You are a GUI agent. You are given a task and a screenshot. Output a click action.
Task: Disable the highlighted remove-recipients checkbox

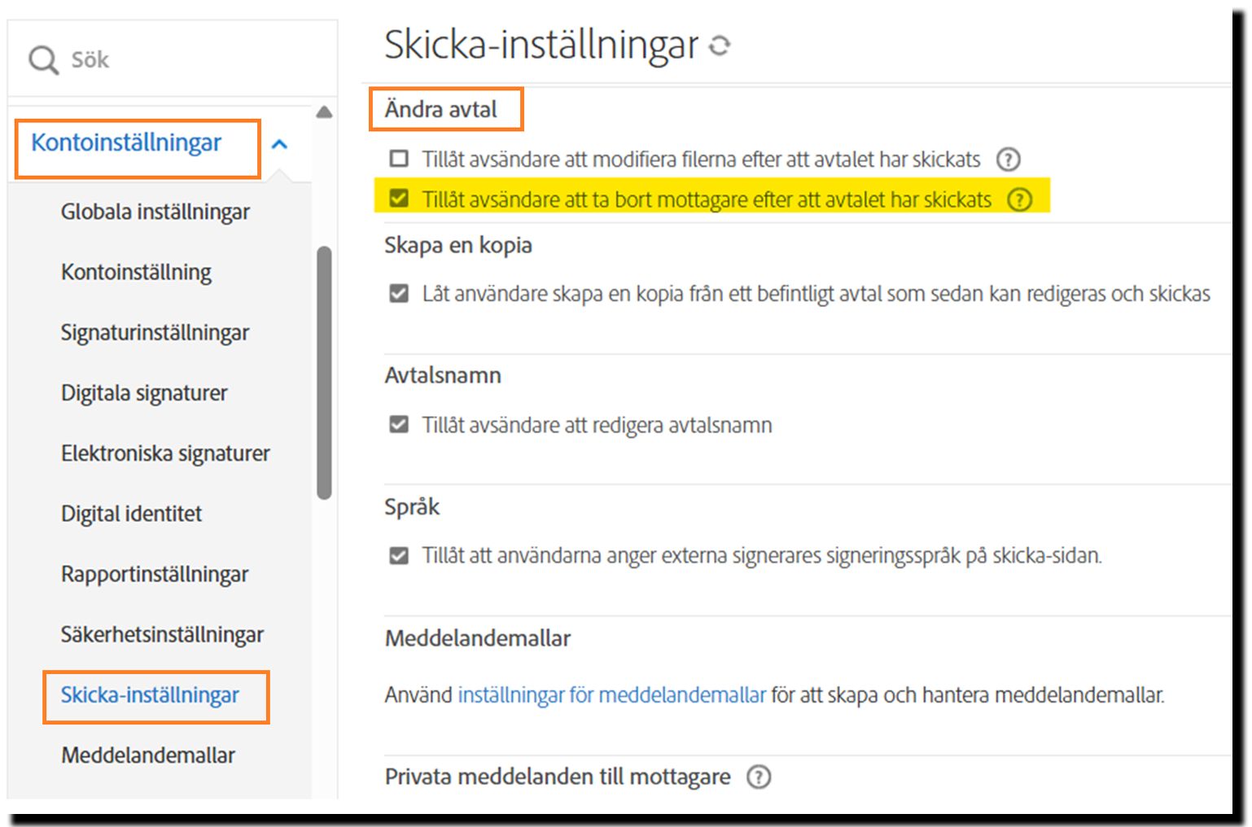[398, 198]
